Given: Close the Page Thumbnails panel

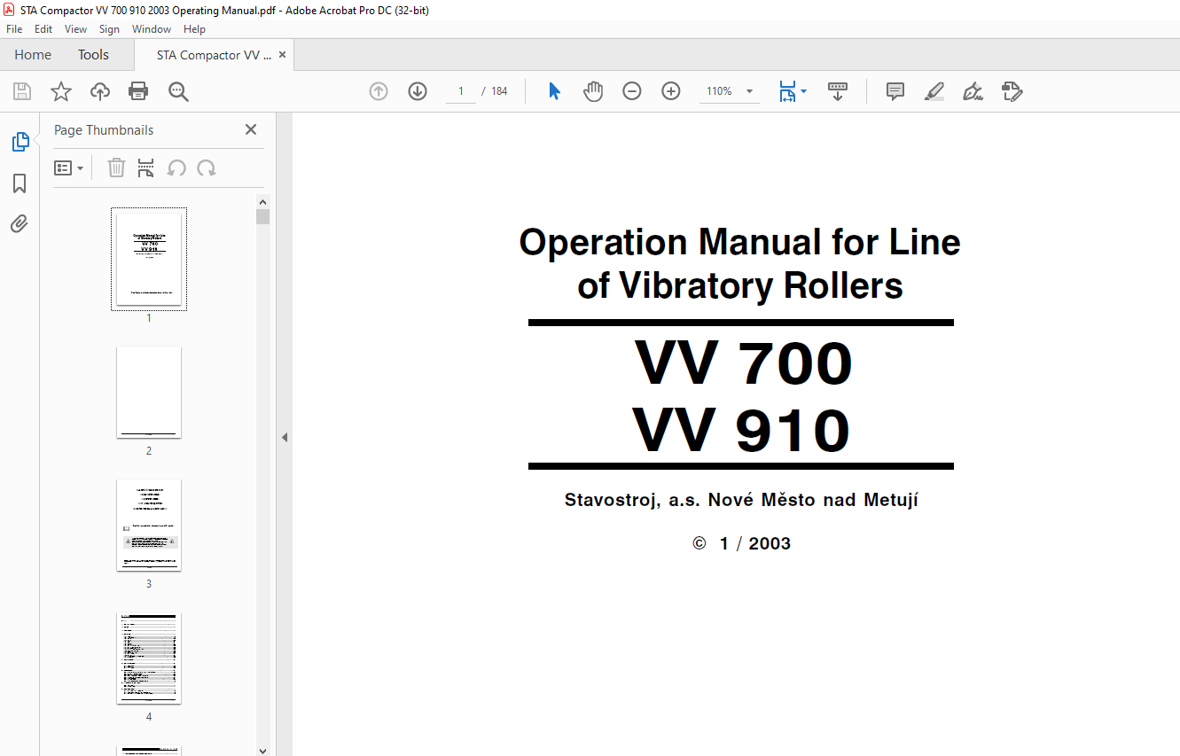Looking at the screenshot, I should coord(251,129).
